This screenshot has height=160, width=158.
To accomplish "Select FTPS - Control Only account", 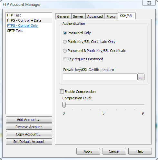I will (x=23, y=25).
